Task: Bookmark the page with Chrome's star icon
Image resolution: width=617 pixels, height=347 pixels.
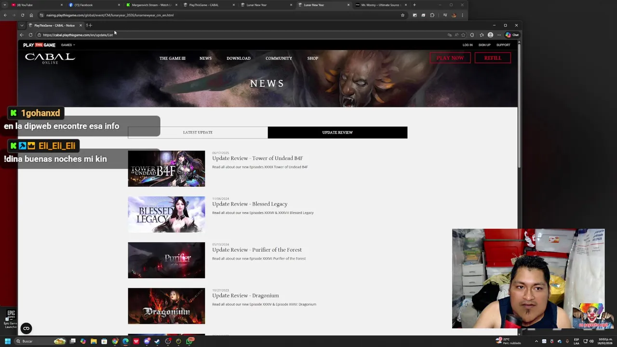Action: 402,15
